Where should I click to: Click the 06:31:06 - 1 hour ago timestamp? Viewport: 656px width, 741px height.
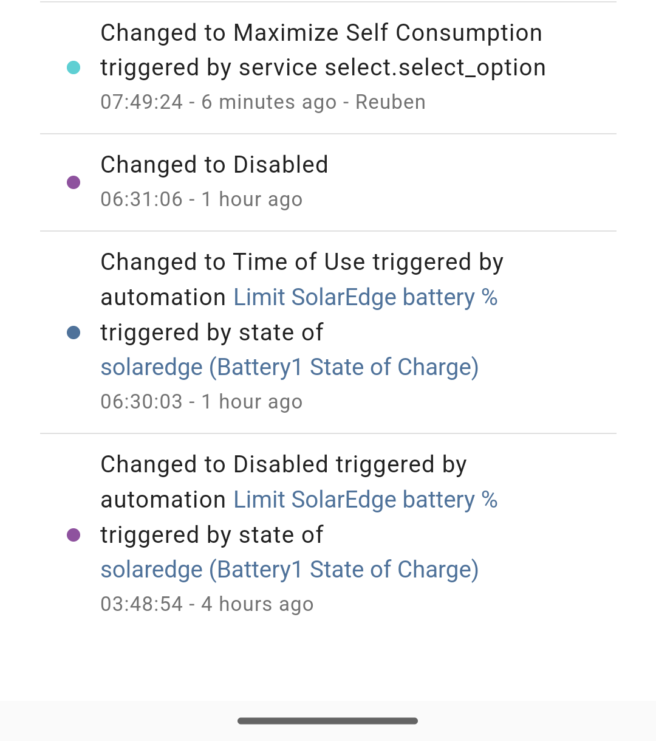(201, 199)
